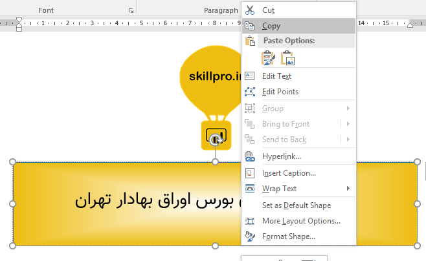Image resolution: width=426 pixels, height=261 pixels.
Task: Select Edit Text menu entry
Action: tap(299, 76)
